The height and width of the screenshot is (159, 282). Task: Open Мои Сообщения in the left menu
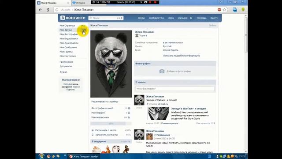[68, 47]
